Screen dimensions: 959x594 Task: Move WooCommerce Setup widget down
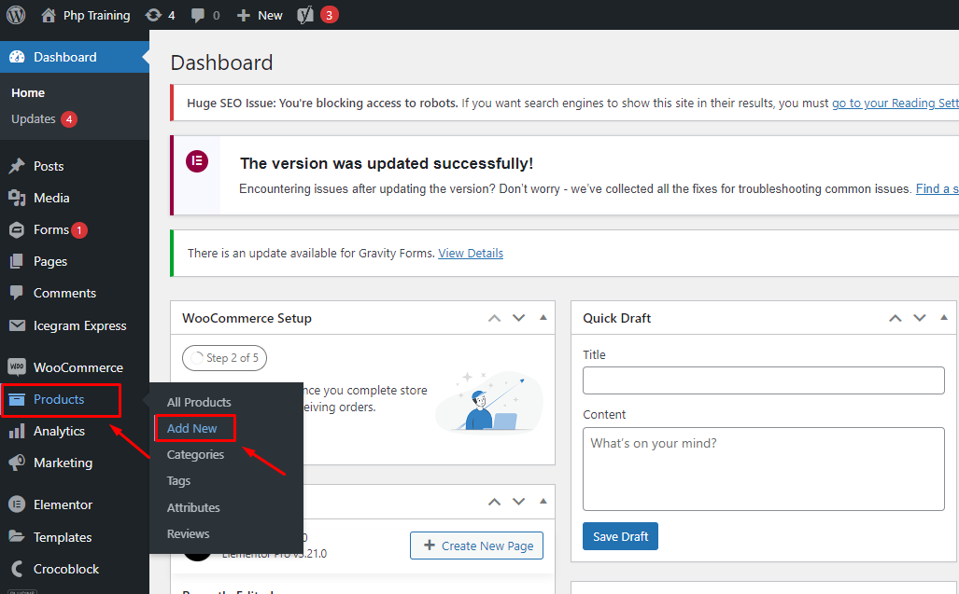(518, 318)
